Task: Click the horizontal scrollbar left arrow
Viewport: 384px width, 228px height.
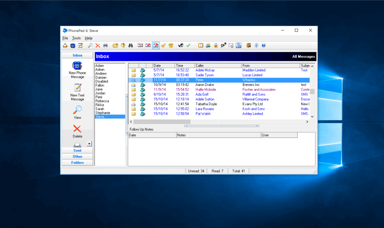Action: [131, 122]
